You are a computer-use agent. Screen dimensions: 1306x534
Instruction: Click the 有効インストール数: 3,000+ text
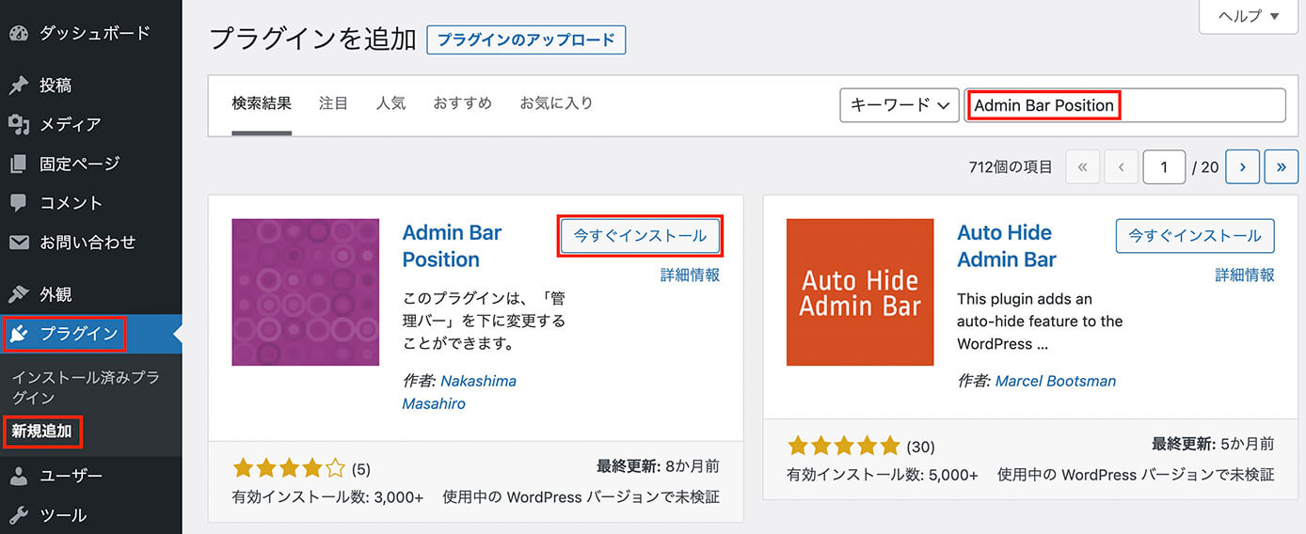click(327, 496)
